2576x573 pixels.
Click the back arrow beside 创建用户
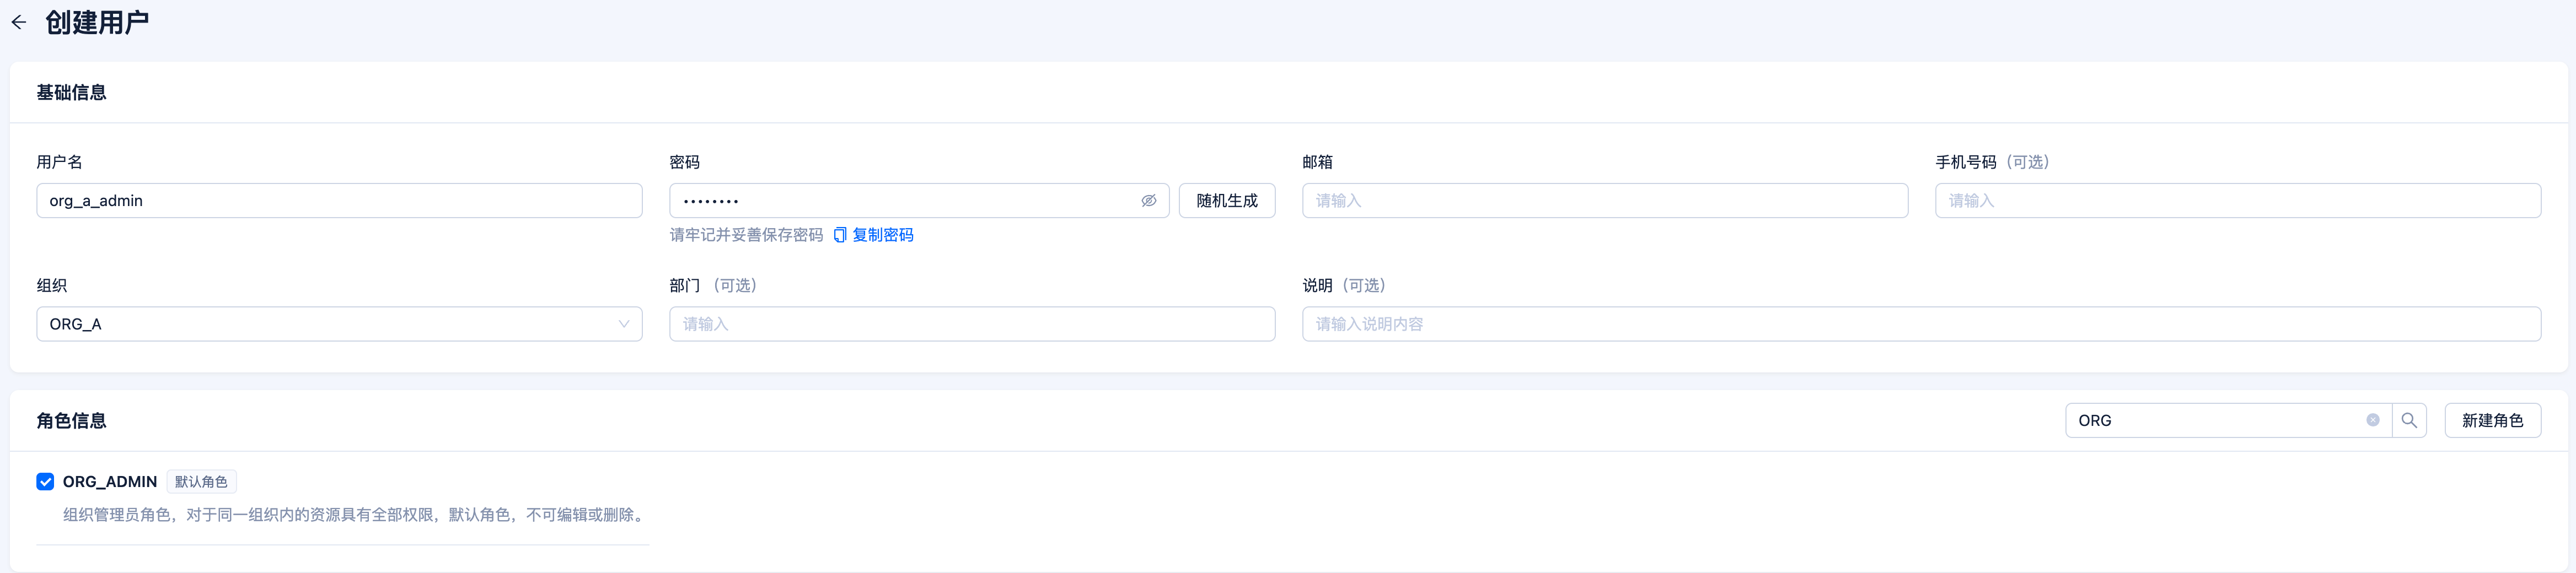click(x=19, y=22)
